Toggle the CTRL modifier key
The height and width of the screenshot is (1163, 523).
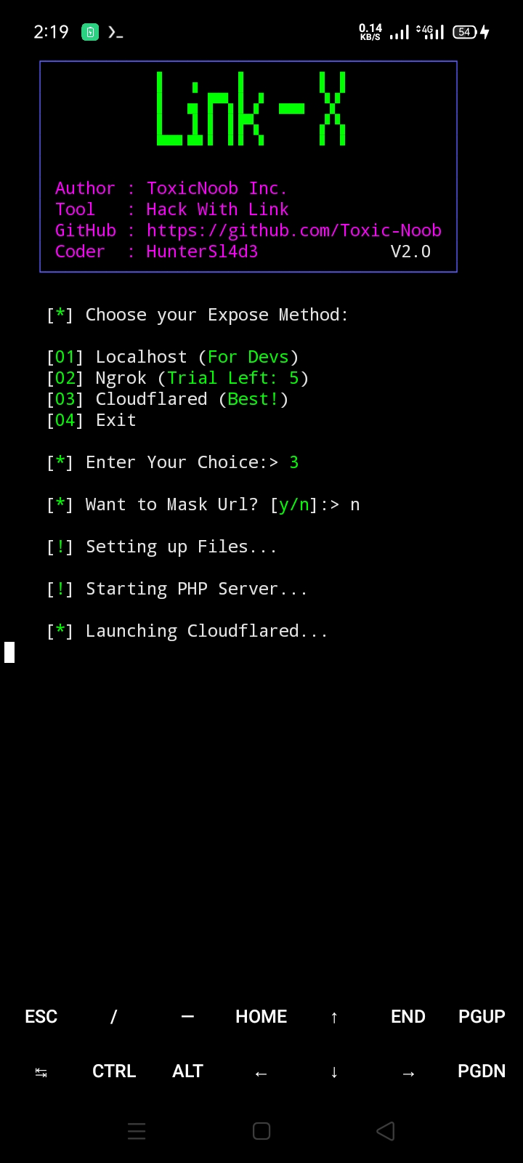pos(114,1071)
